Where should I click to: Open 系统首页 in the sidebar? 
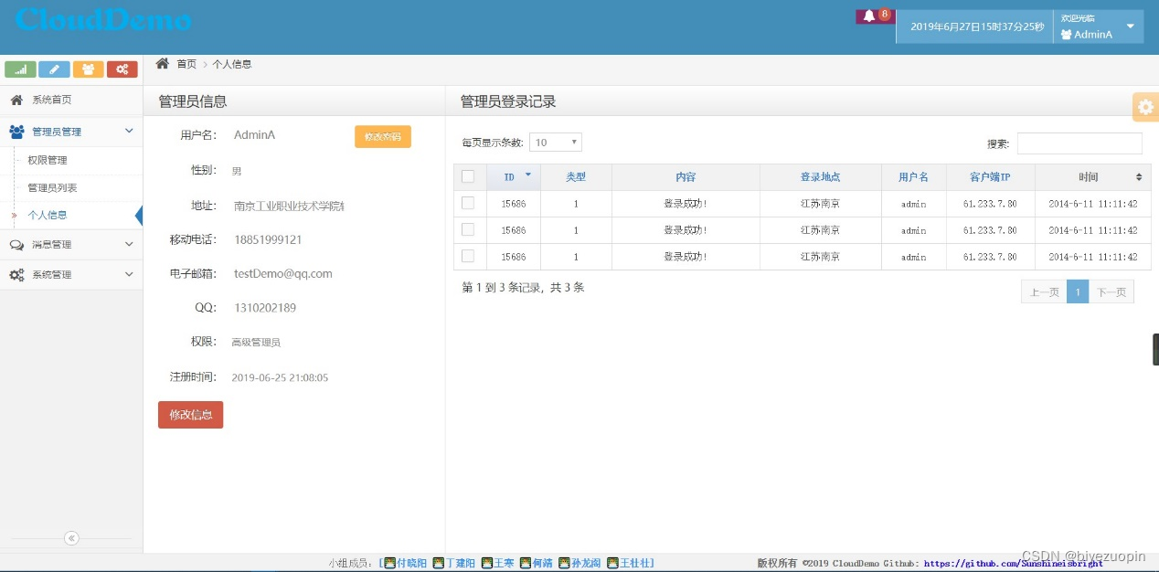[x=71, y=100]
